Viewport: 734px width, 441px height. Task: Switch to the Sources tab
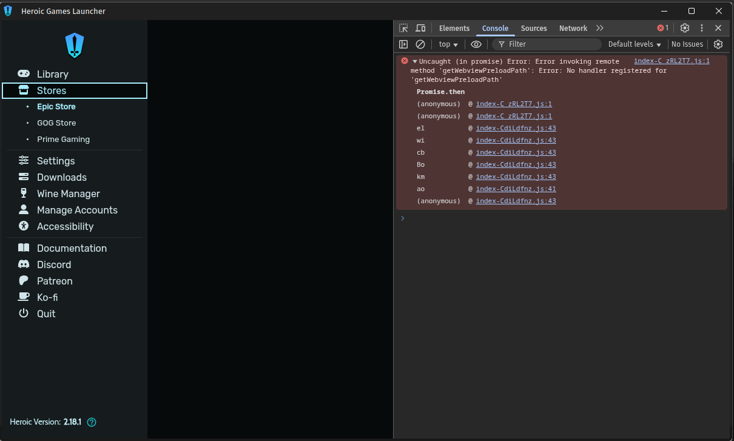click(534, 29)
